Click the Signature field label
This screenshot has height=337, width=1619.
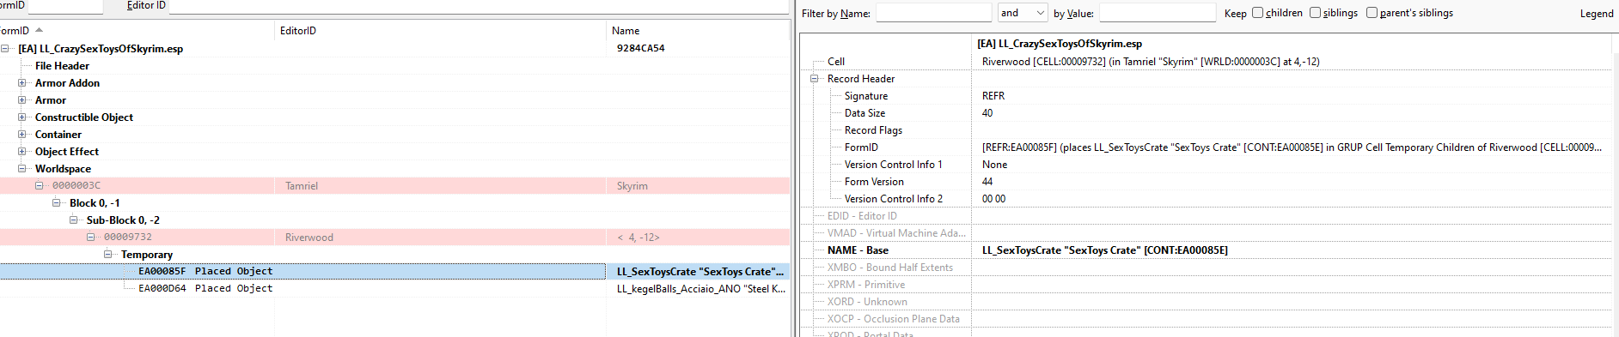[866, 96]
